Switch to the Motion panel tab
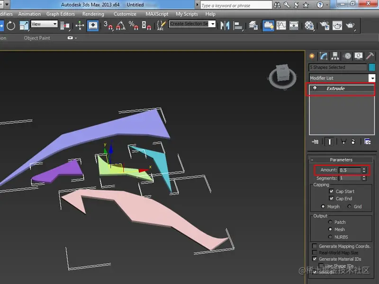The height and width of the screenshot is (284, 379). click(348, 56)
